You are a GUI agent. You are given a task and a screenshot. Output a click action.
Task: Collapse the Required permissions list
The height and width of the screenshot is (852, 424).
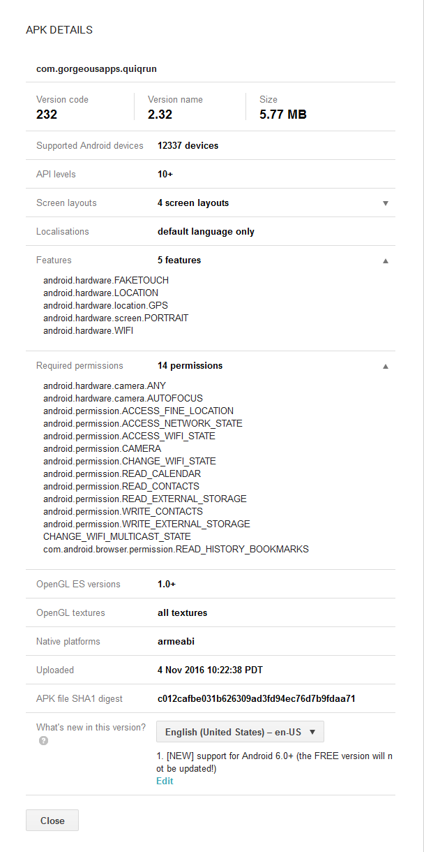(385, 365)
